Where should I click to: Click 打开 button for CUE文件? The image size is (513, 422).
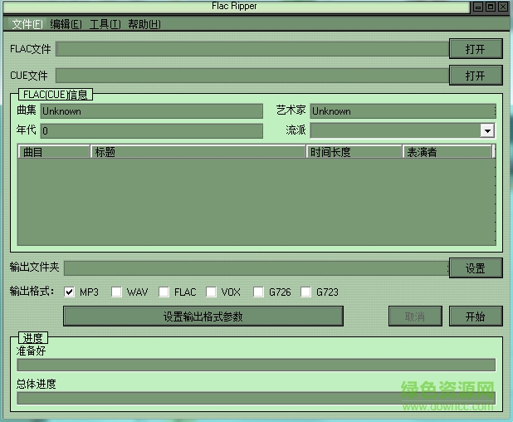476,76
